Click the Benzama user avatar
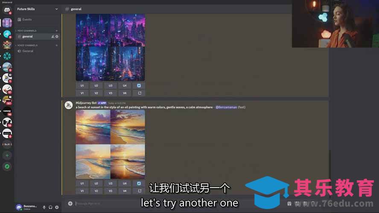Viewport: 379px width, 213px height. [19, 207]
